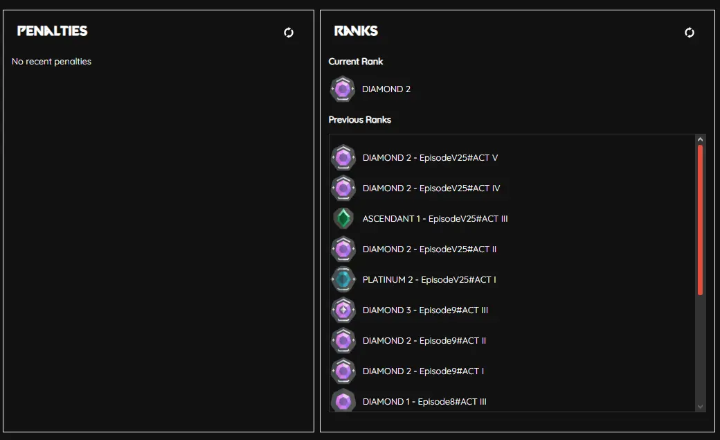Click the current Diamond 2 rank badge
The width and height of the screenshot is (720, 440).
[342, 89]
